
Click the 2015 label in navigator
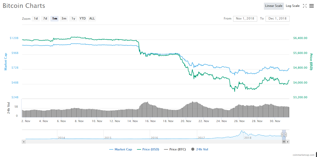click(108, 138)
